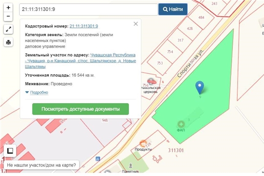Click the Проведено survey status text
The height and width of the screenshot is (176, 264).
tap(62, 84)
